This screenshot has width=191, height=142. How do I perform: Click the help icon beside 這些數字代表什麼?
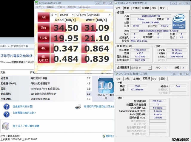tap(7, 107)
